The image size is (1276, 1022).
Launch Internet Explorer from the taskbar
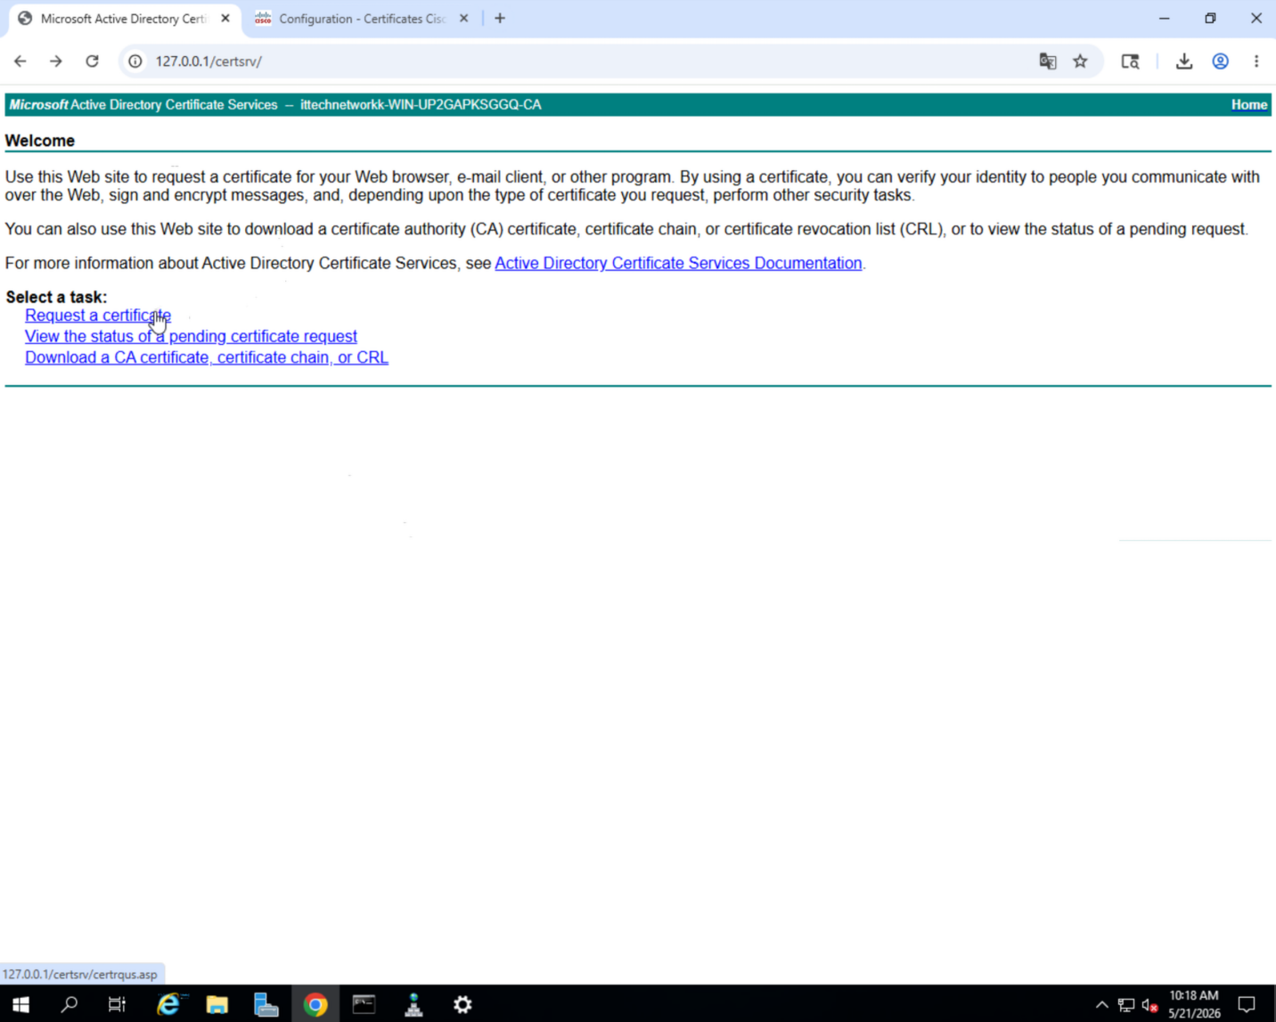coord(168,1005)
